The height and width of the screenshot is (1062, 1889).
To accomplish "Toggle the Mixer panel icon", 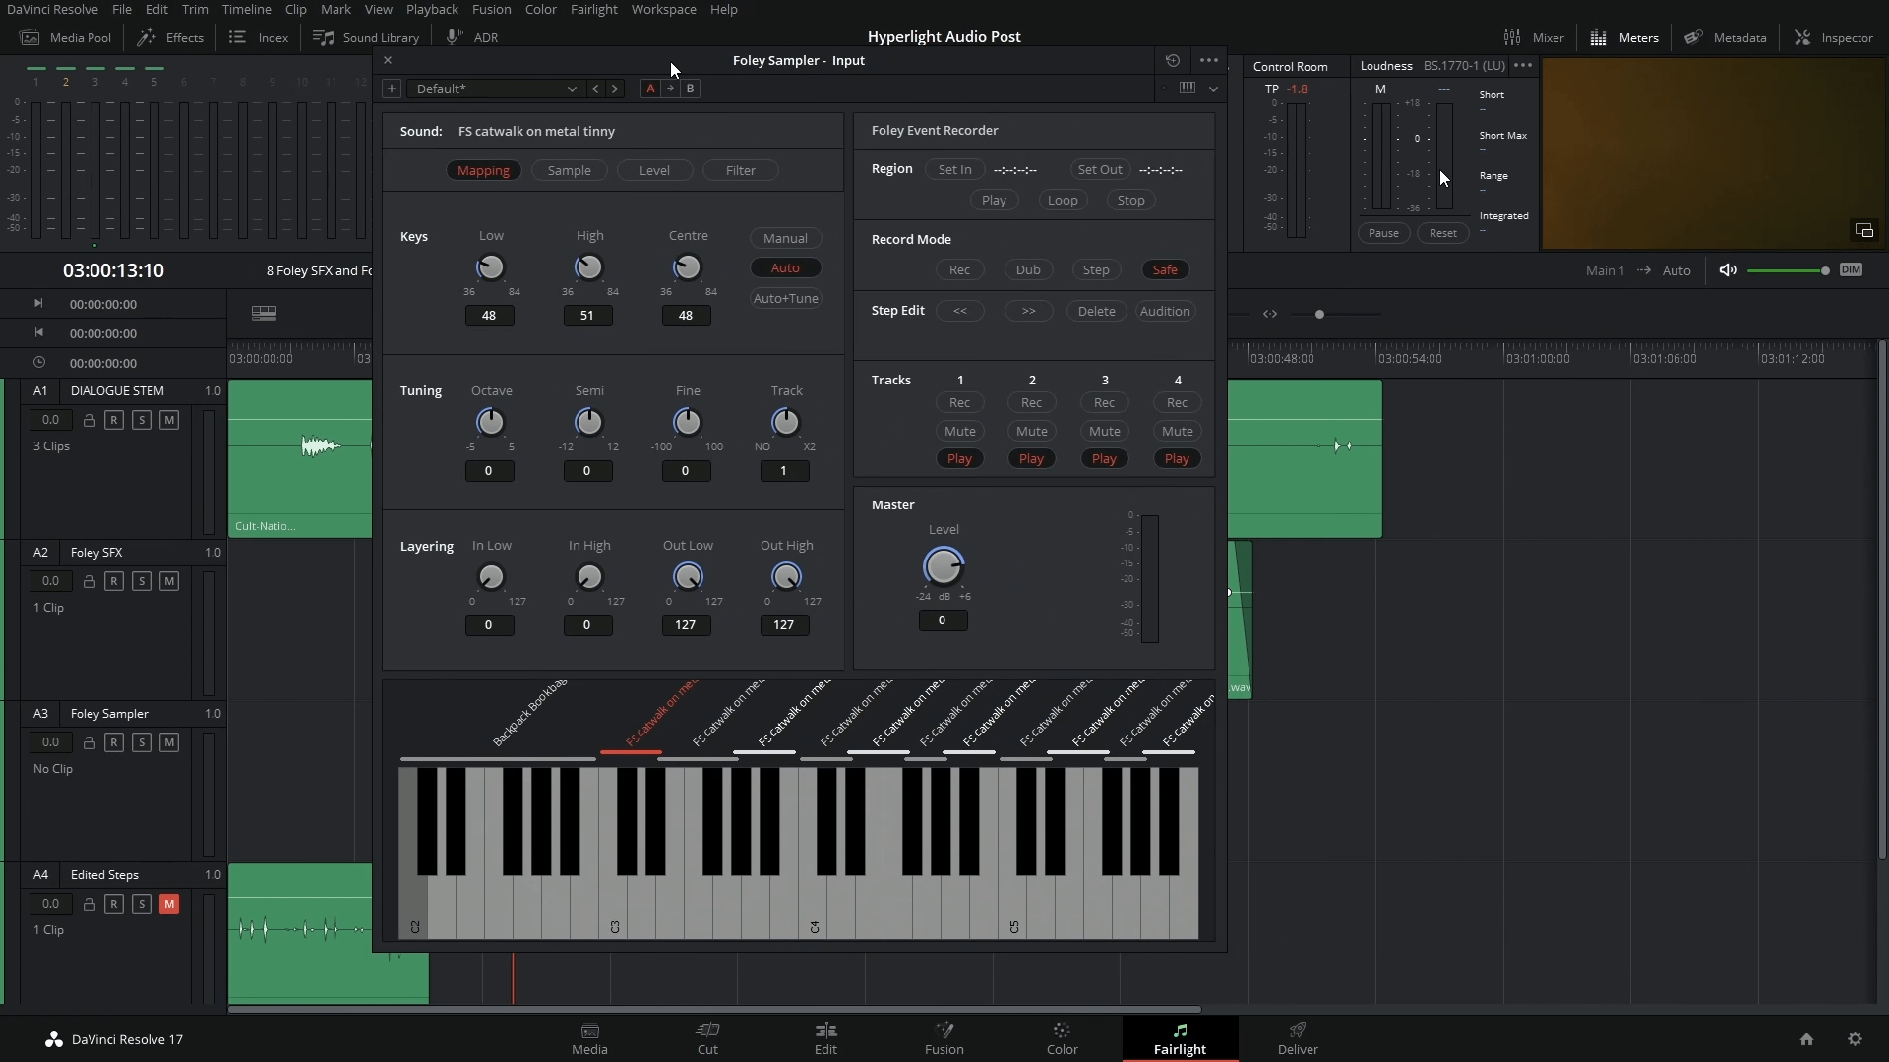I will click(1512, 37).
